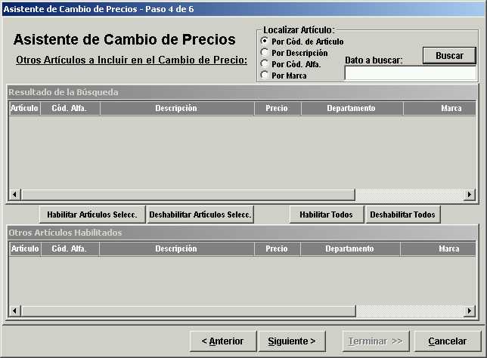This screenshot has height=358, width=487.
Task: Pick the Por Marca search option
Action: pyautogui.click(x=265, y=76)
